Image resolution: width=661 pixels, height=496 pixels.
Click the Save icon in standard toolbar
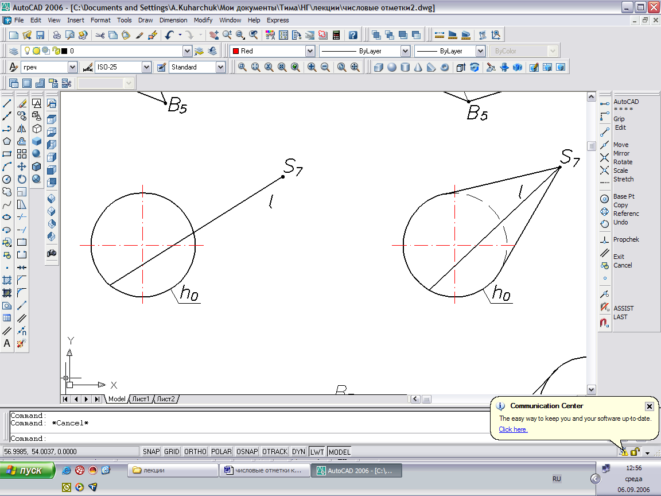point(40,35)
